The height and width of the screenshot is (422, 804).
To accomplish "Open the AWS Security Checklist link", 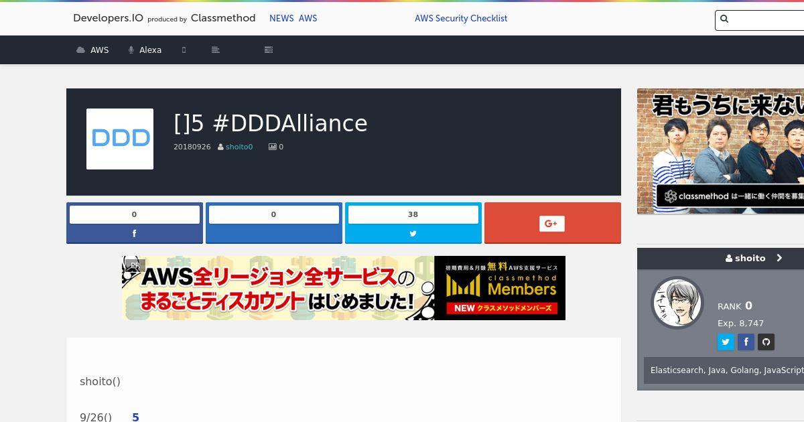I will pos(461,19).
